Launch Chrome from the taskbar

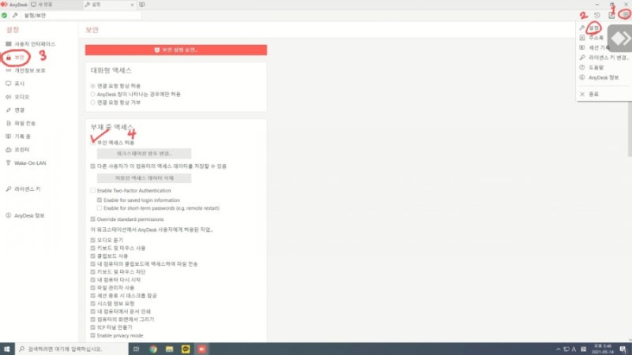tap(153, 349)
